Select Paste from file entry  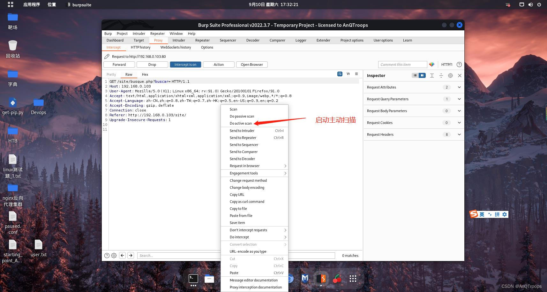click(x=254, y=216)
